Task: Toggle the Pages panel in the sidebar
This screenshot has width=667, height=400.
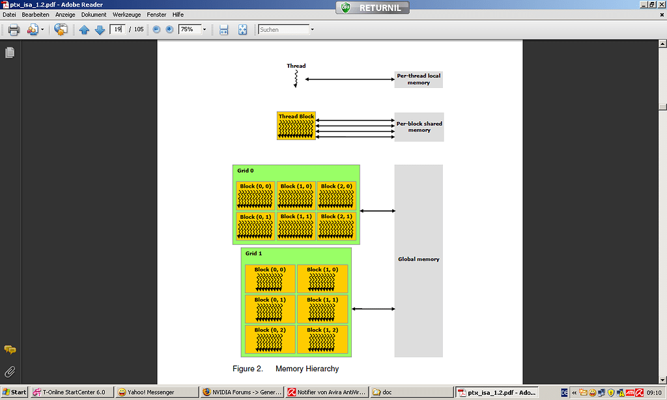Action: [x=9, y=53]
